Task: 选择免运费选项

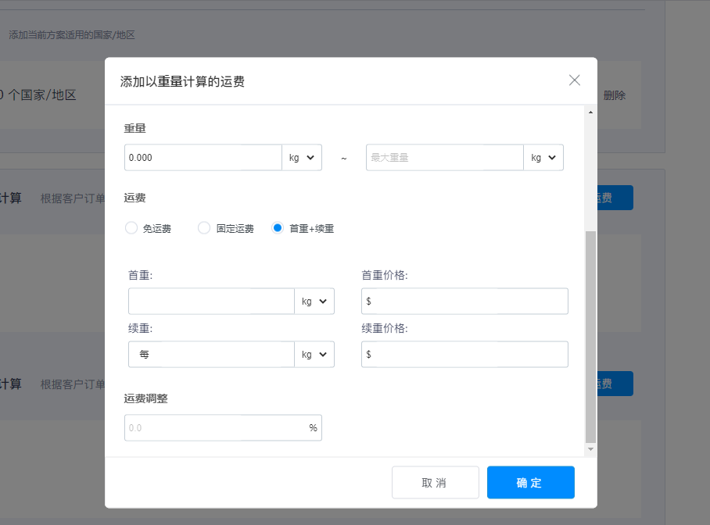Action: pos(131,227)
